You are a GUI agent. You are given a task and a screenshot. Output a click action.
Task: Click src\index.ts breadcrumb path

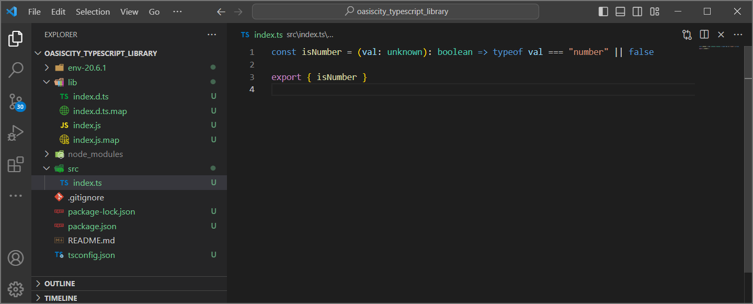(310, 35)
